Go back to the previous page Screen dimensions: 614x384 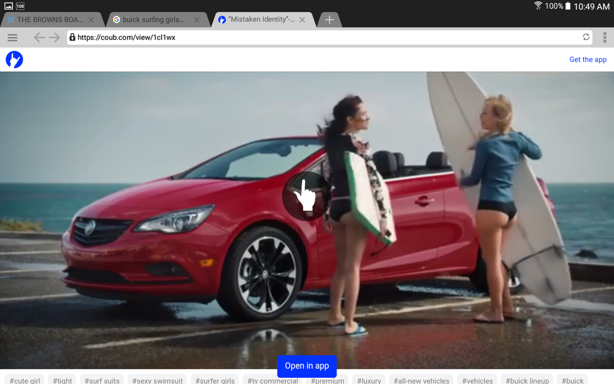(39, 37)
